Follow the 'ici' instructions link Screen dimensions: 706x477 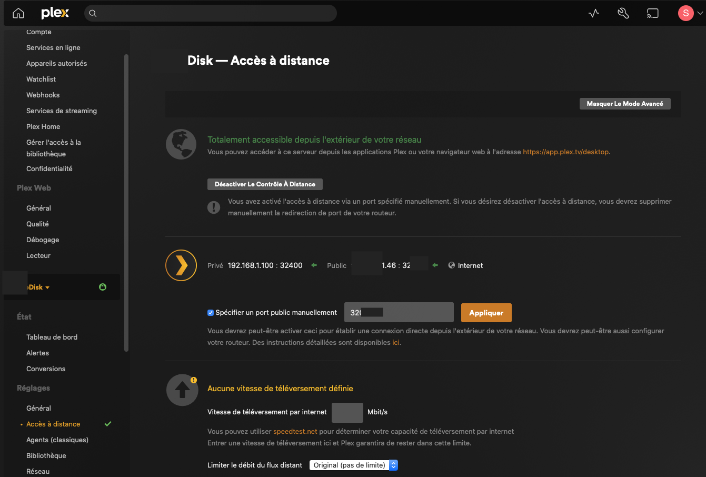pos(395,343)
